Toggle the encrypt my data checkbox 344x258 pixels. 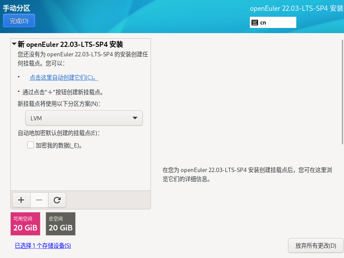[x=31, y=145]
